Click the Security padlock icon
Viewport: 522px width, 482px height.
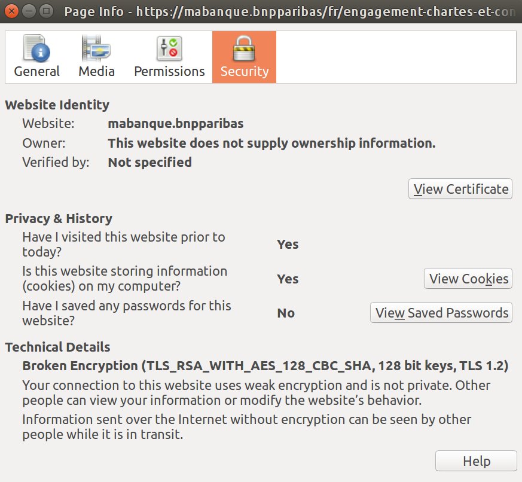[x=244, y=48]
